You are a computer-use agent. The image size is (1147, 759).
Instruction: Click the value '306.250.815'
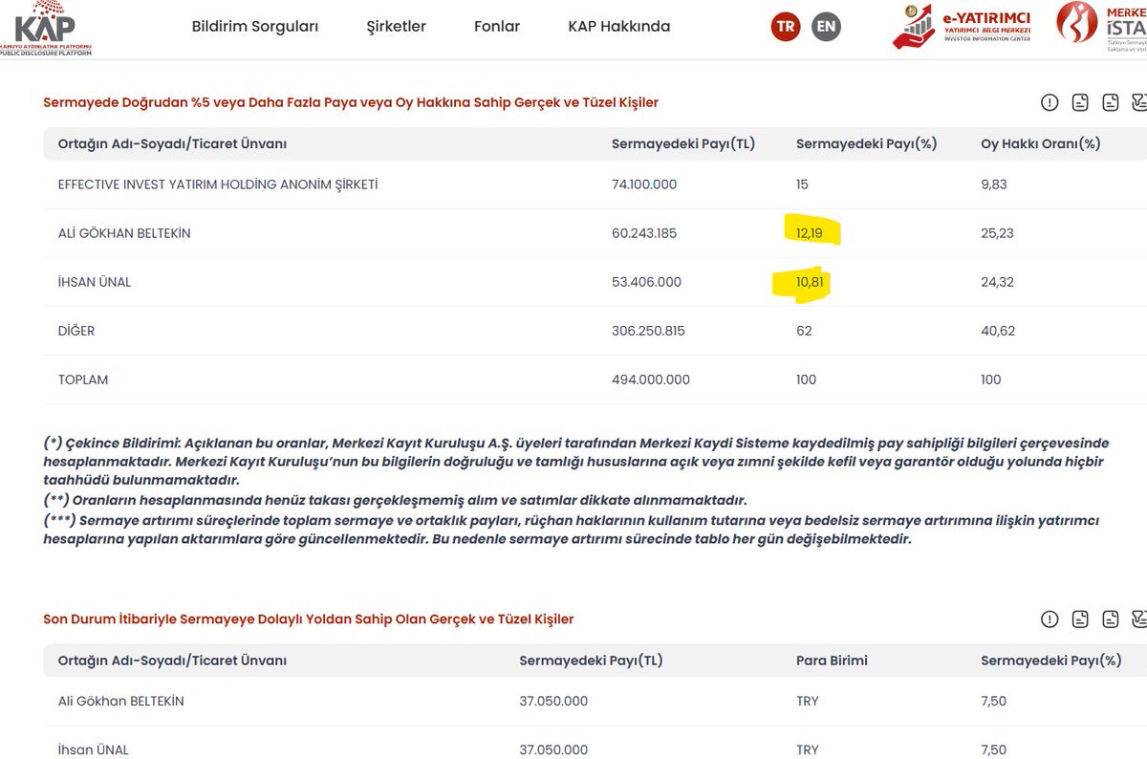648,331
